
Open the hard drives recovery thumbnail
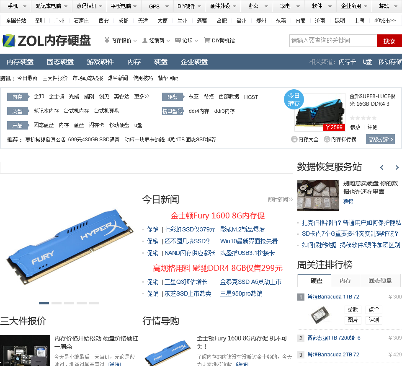point(318,195)
